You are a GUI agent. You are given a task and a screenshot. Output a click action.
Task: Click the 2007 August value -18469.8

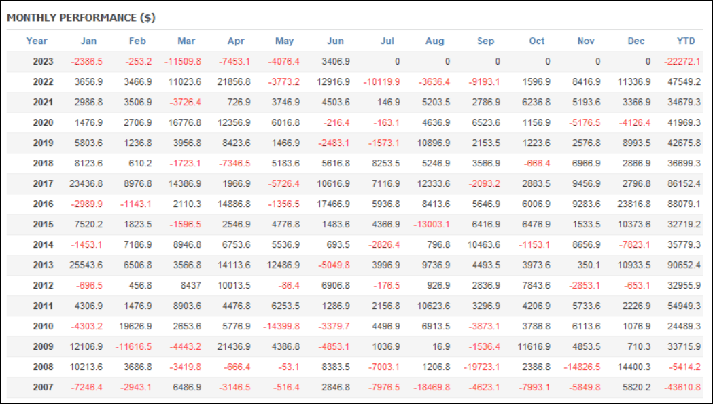tap(432, 387)
